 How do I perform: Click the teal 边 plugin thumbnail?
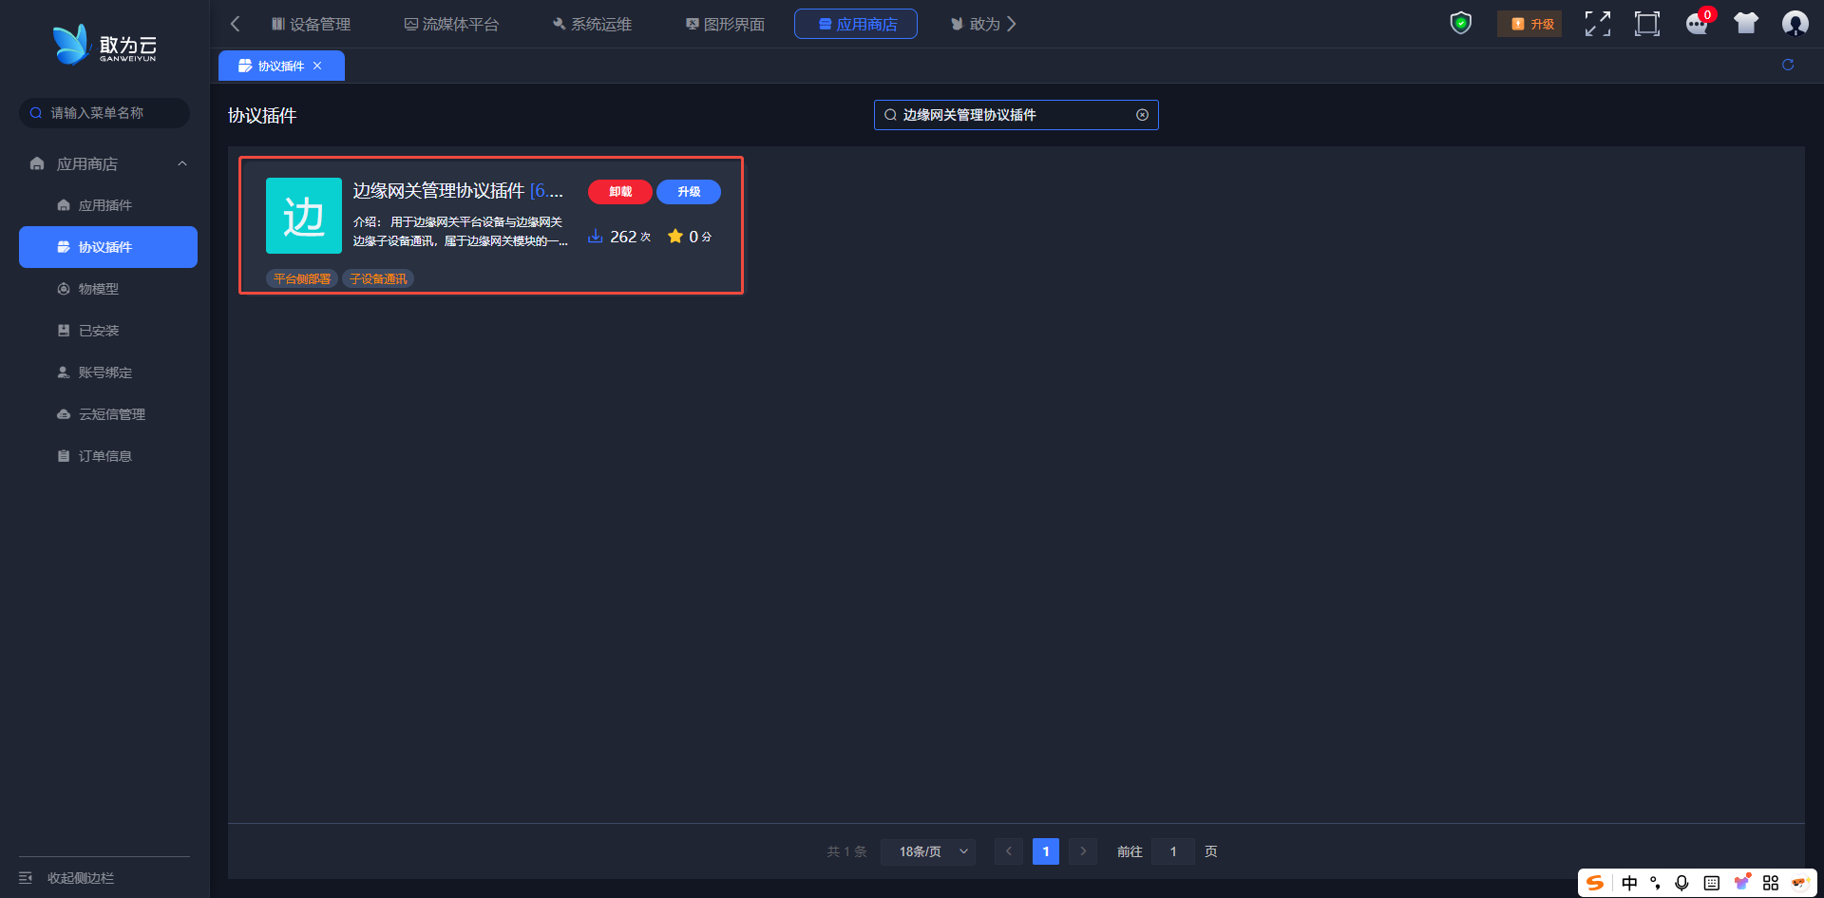(304, 216)
